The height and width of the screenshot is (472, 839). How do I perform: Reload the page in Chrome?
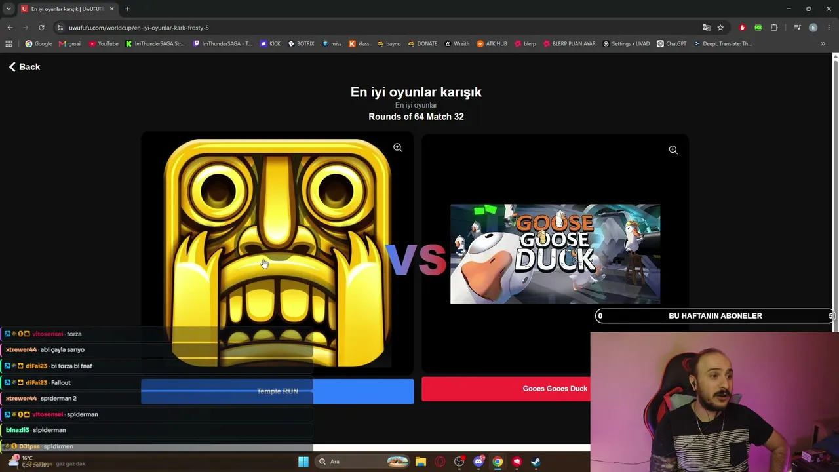(x=41, y=28)
